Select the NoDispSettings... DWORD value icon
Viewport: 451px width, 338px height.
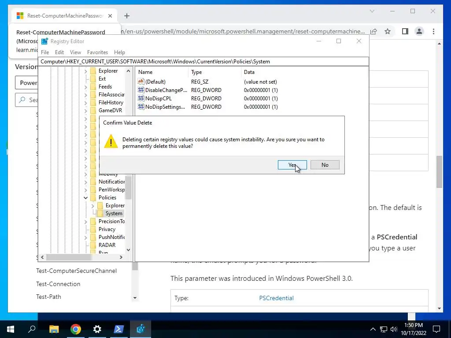point(140,107)
